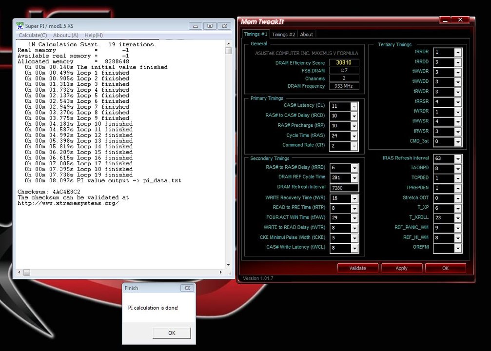Open the tWWDD dropdown
The image size is (491, 351).
458,82
